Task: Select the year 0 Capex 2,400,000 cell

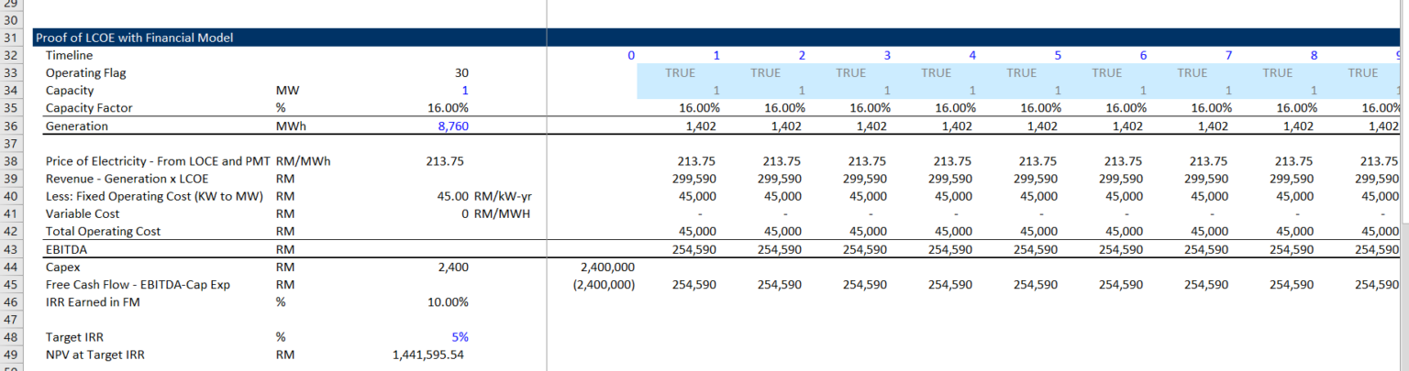Action: coord(608,267)
